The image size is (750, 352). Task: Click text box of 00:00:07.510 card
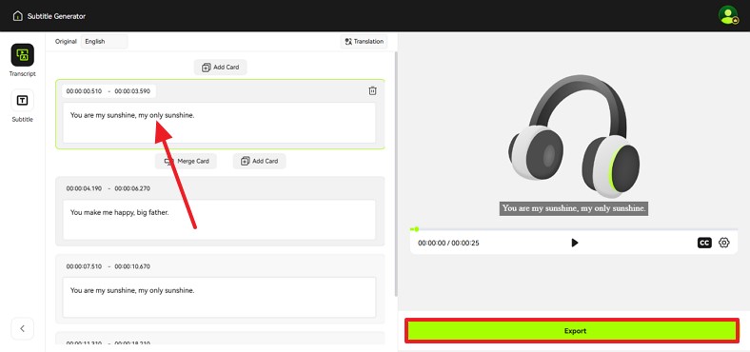[x=219, y=297]
